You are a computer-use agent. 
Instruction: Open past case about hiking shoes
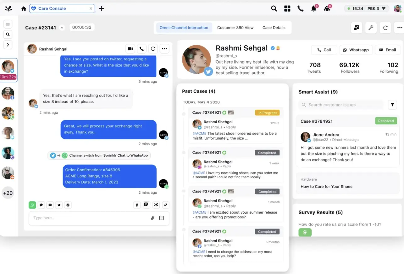point(236,165)
